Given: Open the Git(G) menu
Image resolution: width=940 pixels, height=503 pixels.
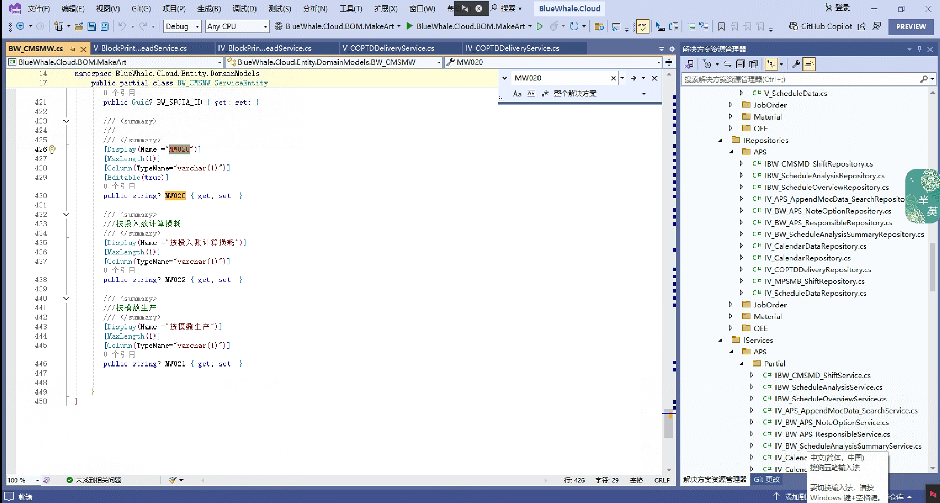Looking at the screenshot, I should click(141, 8).
